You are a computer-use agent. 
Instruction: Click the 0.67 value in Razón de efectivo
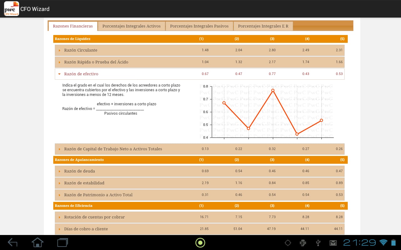205,74
